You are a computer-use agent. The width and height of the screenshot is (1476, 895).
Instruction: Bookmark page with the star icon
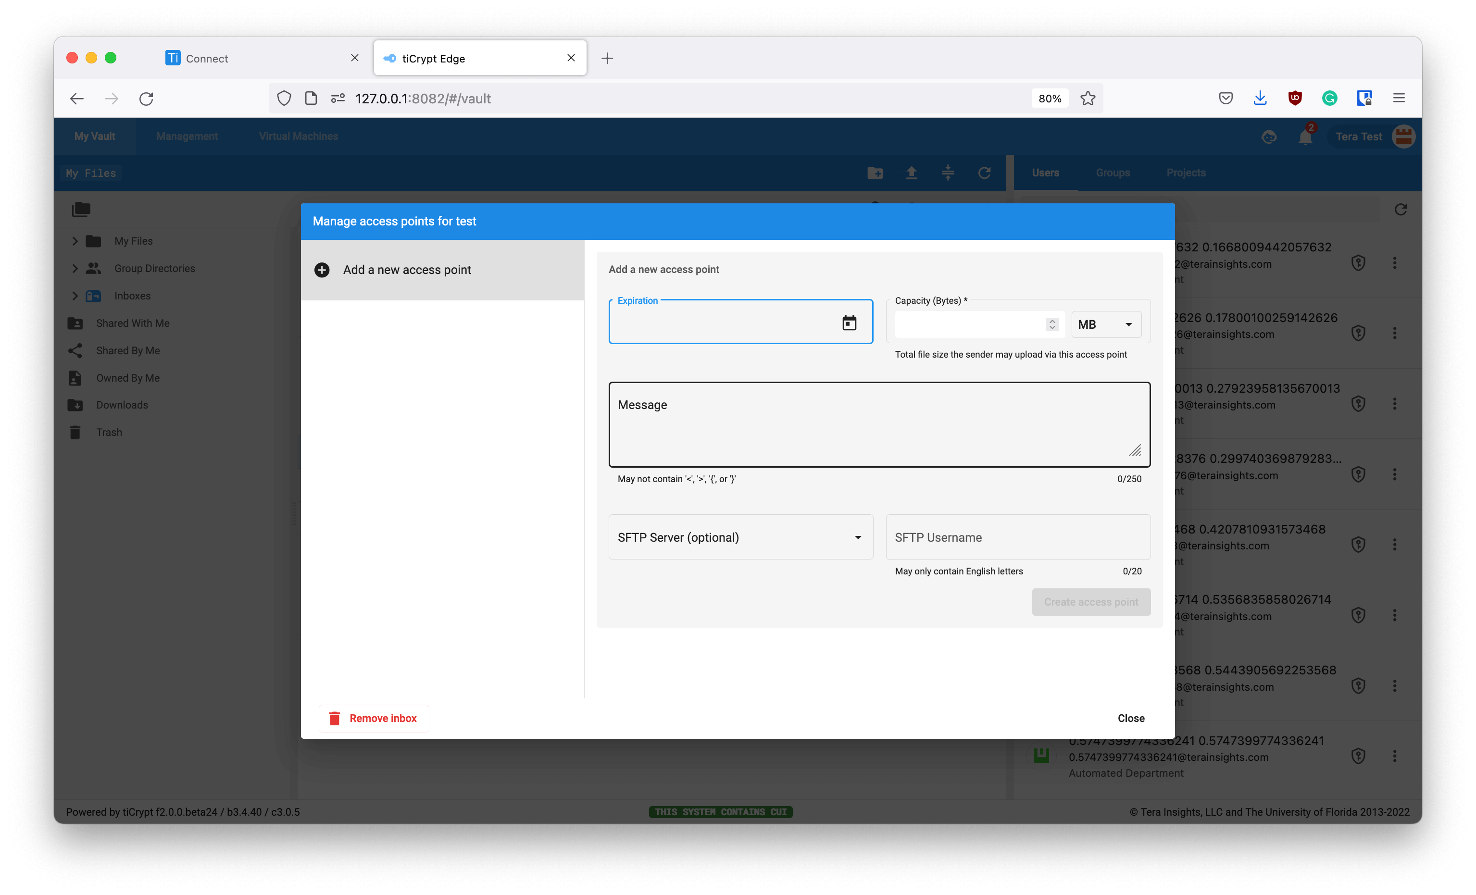pyautogui.click(x=1088, y=98)
